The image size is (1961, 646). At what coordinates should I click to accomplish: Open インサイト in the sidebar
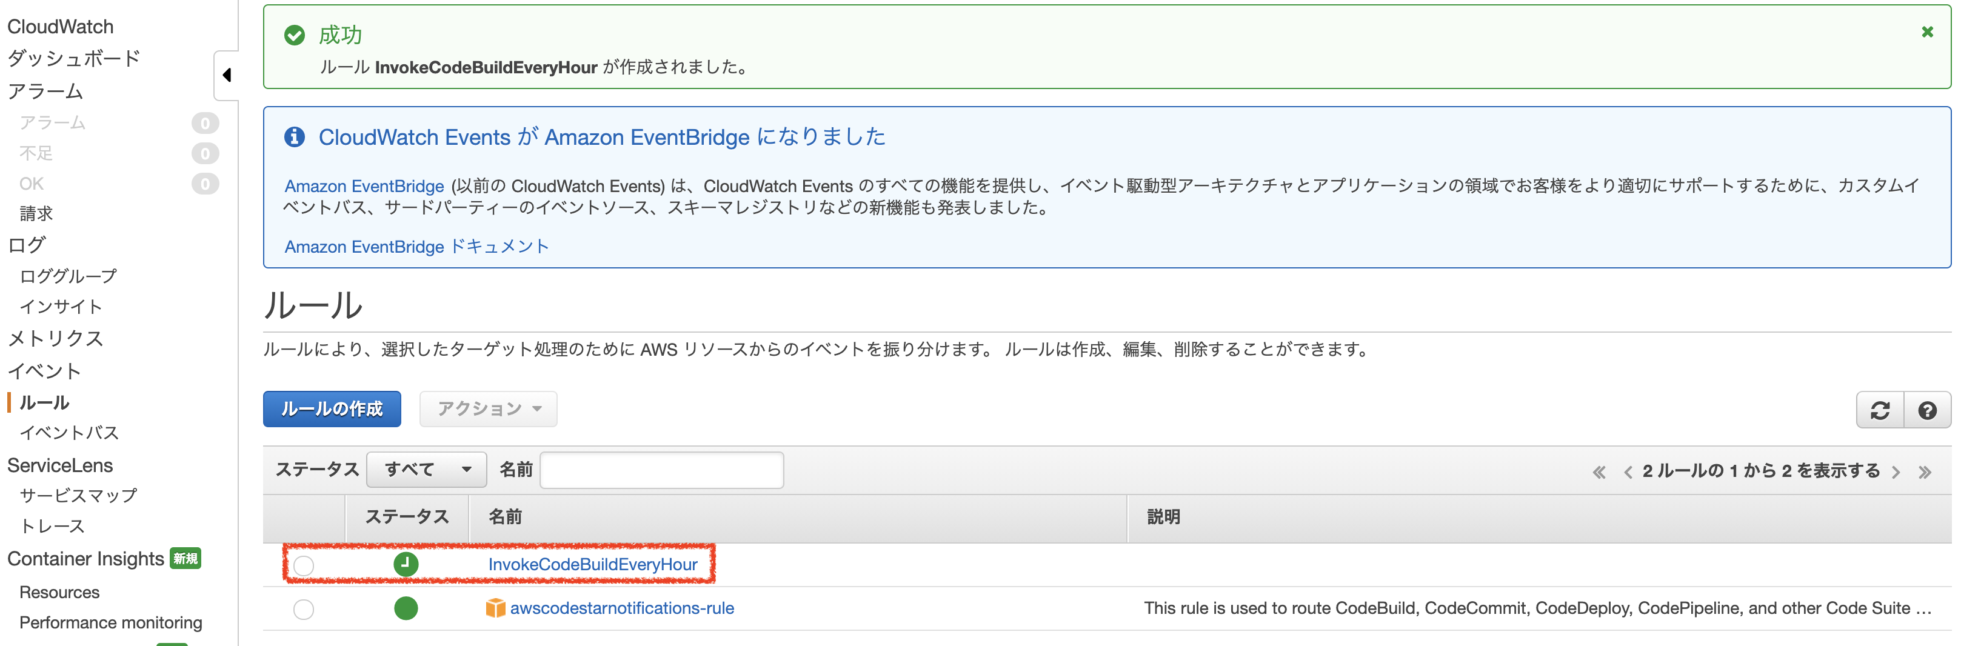[61, 307]
